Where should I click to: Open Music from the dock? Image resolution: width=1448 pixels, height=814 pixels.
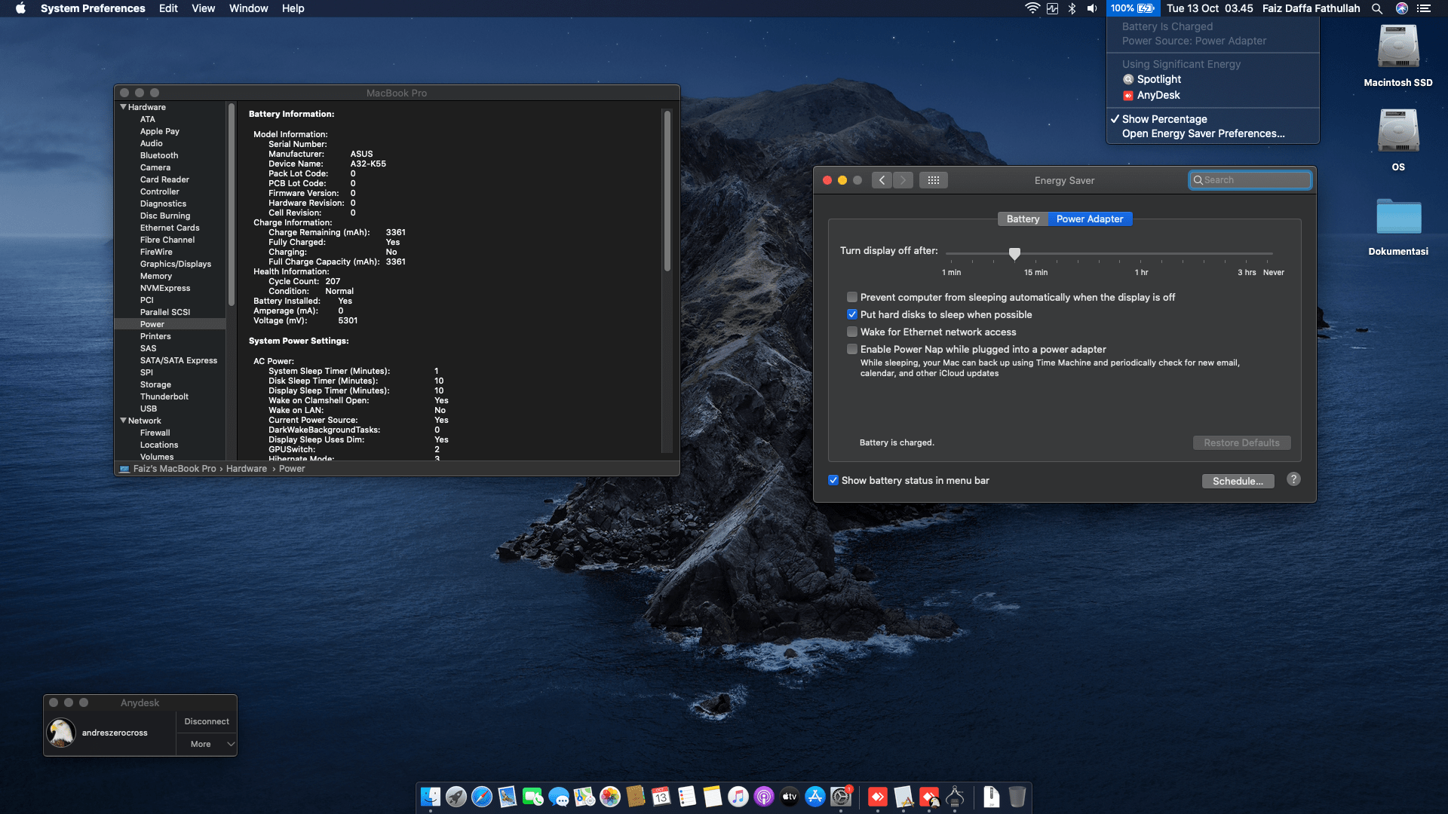(x=738, y=797)
